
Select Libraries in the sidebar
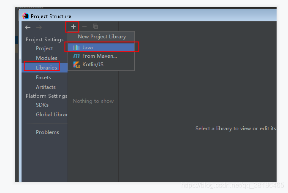coord(45,67)
